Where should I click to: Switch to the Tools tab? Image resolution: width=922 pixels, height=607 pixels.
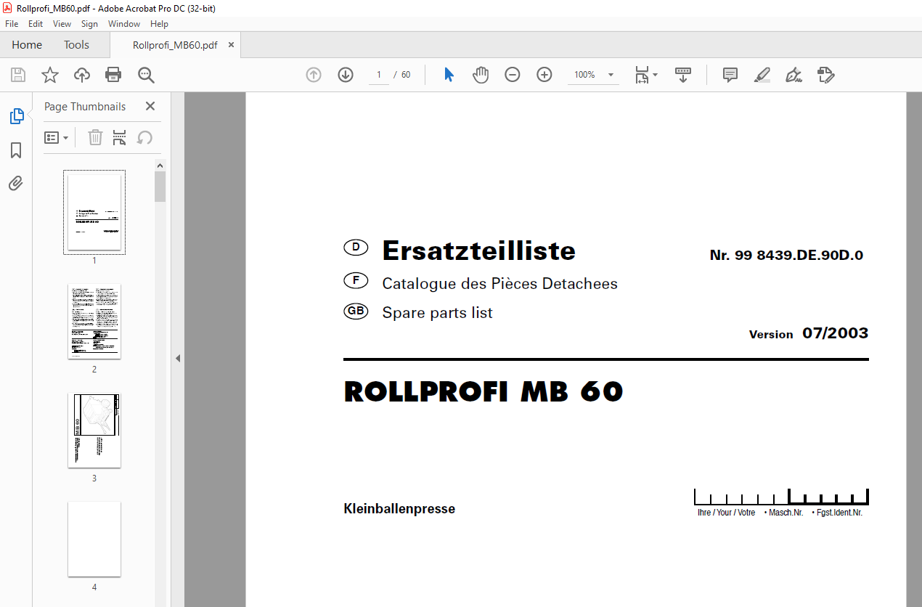tap(76, 45)
